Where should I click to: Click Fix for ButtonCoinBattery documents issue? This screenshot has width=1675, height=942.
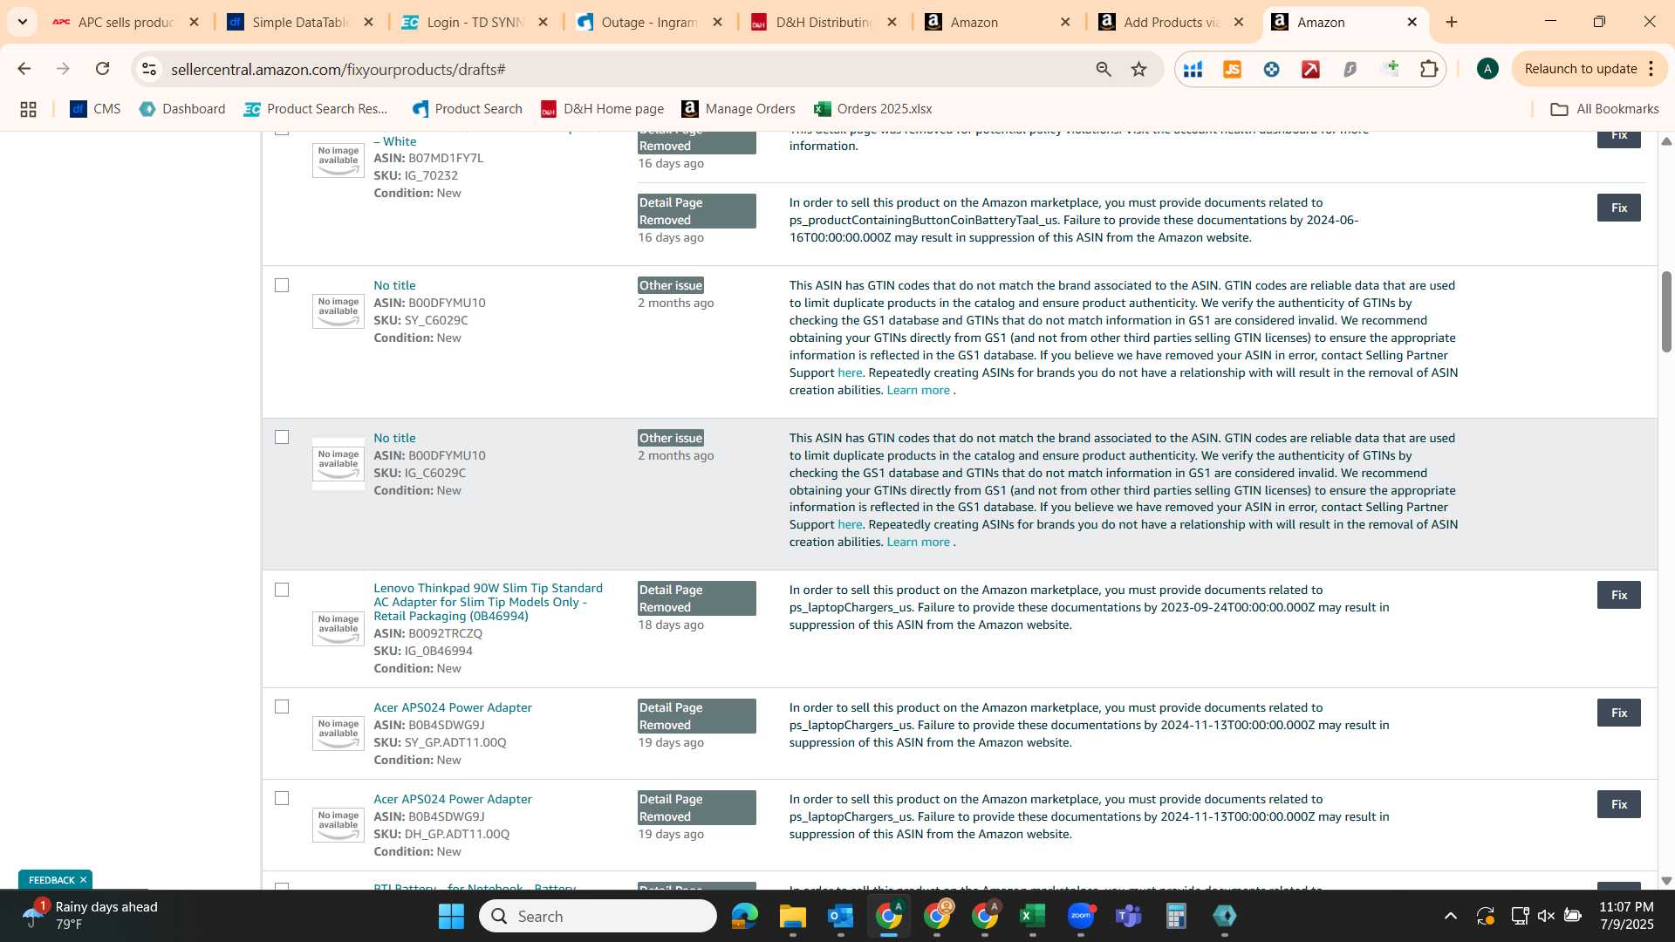[1619, 208]
